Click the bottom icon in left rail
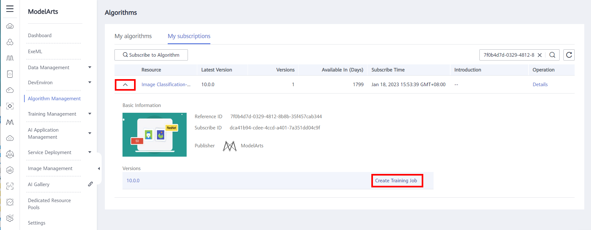591x230 pixels. coord(10,218)
